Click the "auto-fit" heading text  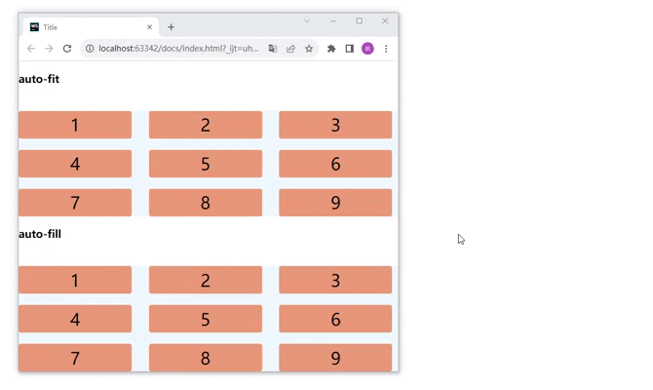[39, 79]
